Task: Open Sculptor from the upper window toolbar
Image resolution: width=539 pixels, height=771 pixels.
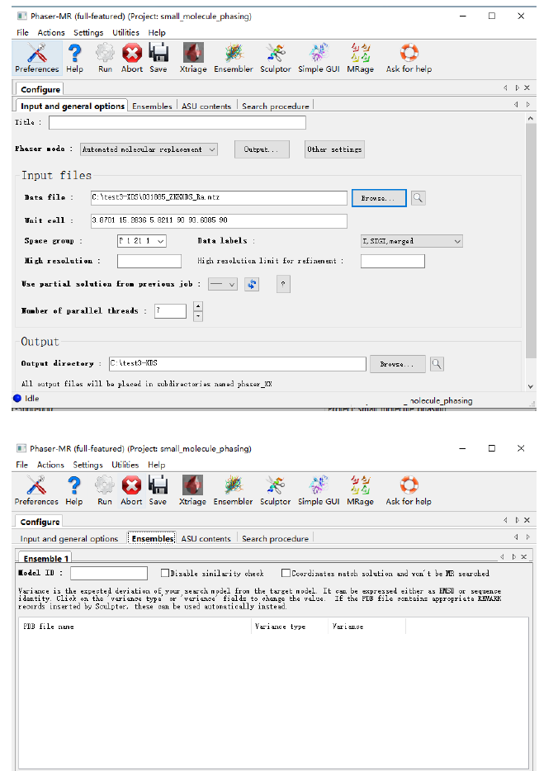Action: click(276, 58)
